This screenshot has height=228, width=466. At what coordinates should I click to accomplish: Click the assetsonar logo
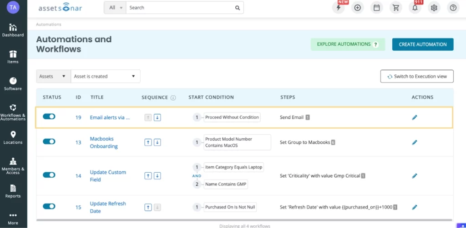pyautogui.click(x=60, y=8)
